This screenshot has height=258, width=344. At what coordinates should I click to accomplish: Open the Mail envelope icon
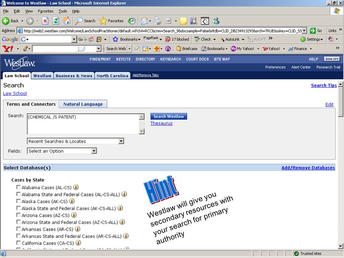pyautogui.click(x=144, y=21)
